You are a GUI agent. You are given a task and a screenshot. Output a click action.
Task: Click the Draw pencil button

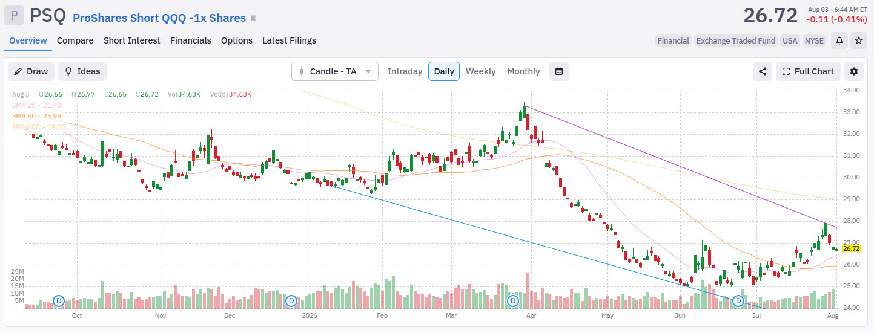(x=31, y=71)
